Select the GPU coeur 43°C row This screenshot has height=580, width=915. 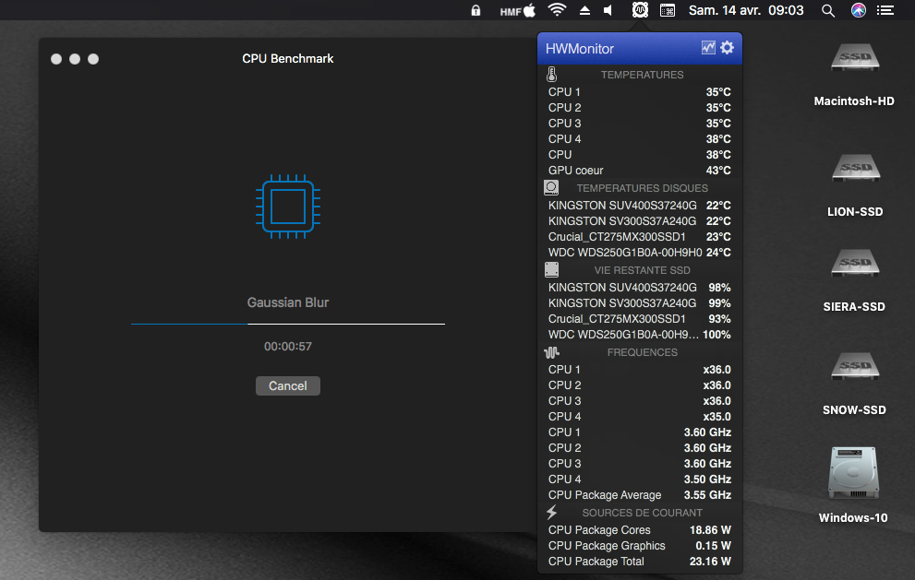click(640, 171)
